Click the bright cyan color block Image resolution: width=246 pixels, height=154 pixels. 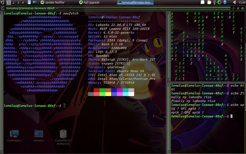(126, 94)
